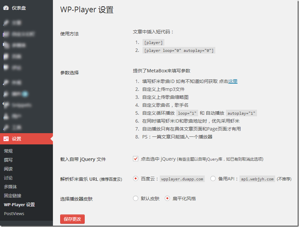Select WP-Player 设置 submenu item
Screen dimensions: 299x227
pyautogui.click(x=19, y=205)
